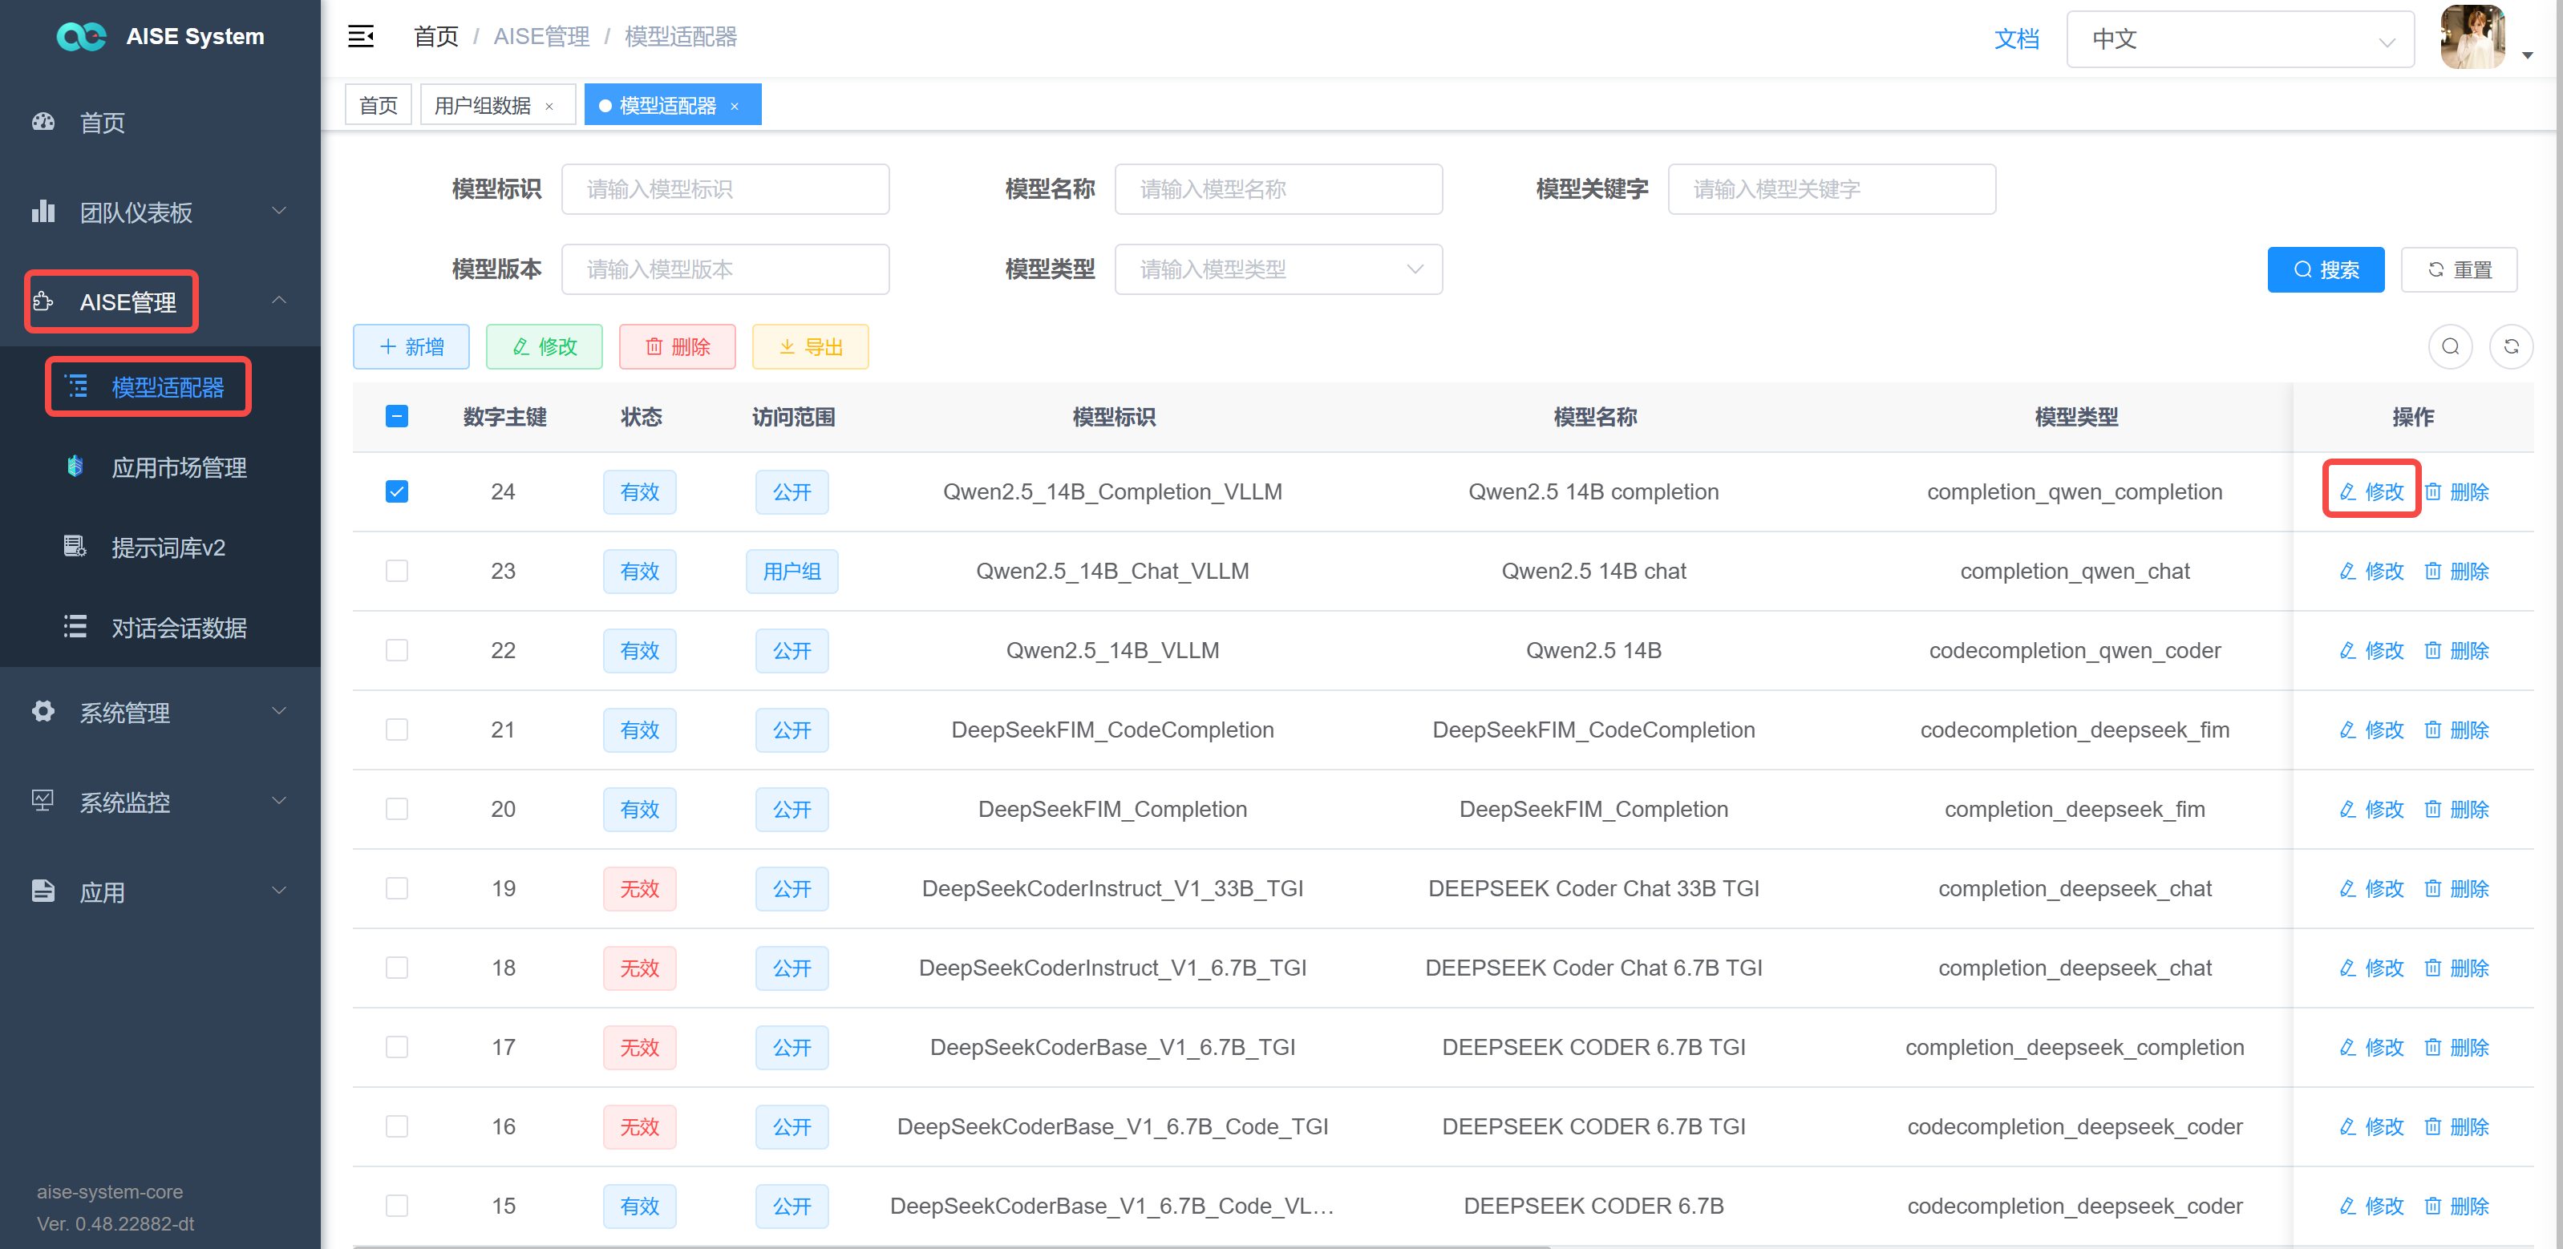Click 修改 for DeepSeekCoderBase_V1_6.7B_TGI row
This screenshot has width=2563, height=1249.
(2371, 1047)
